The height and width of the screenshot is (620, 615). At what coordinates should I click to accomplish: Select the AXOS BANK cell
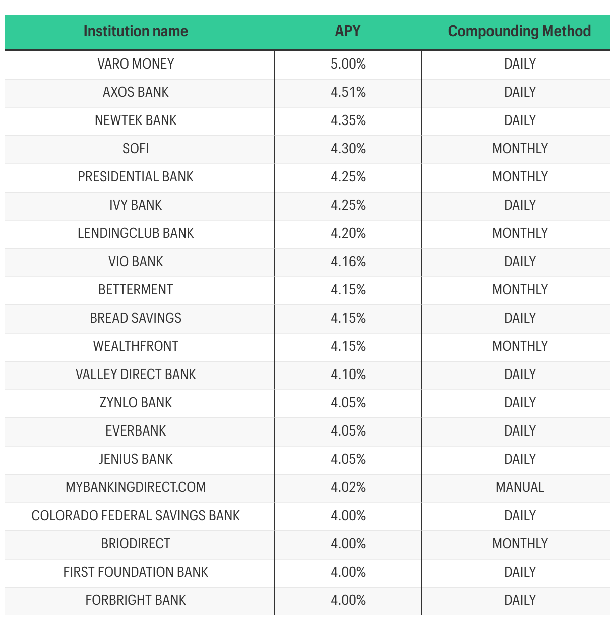coord(136,92)
